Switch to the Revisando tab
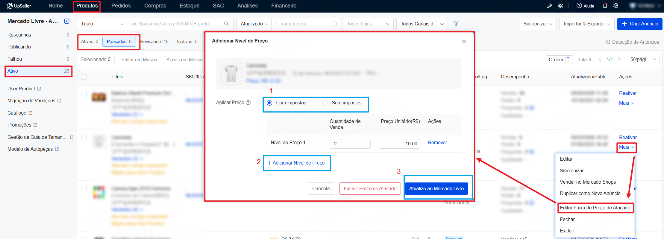The image size is (664, 239). pyautogui.click(x=154, y=42)
